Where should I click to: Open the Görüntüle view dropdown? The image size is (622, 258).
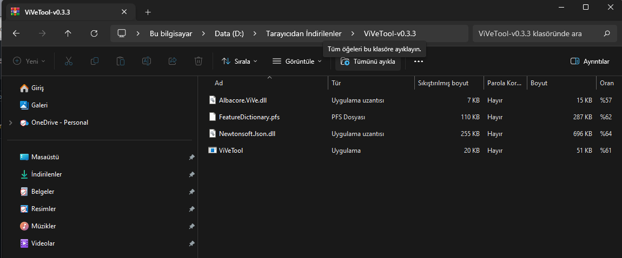[297, 62]
